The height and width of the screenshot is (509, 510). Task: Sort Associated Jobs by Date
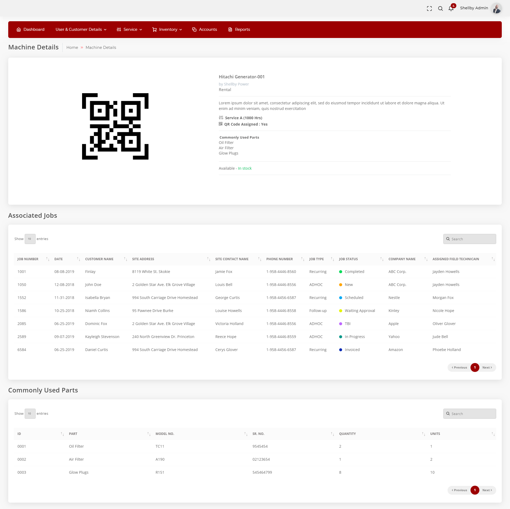coord(66,259)
